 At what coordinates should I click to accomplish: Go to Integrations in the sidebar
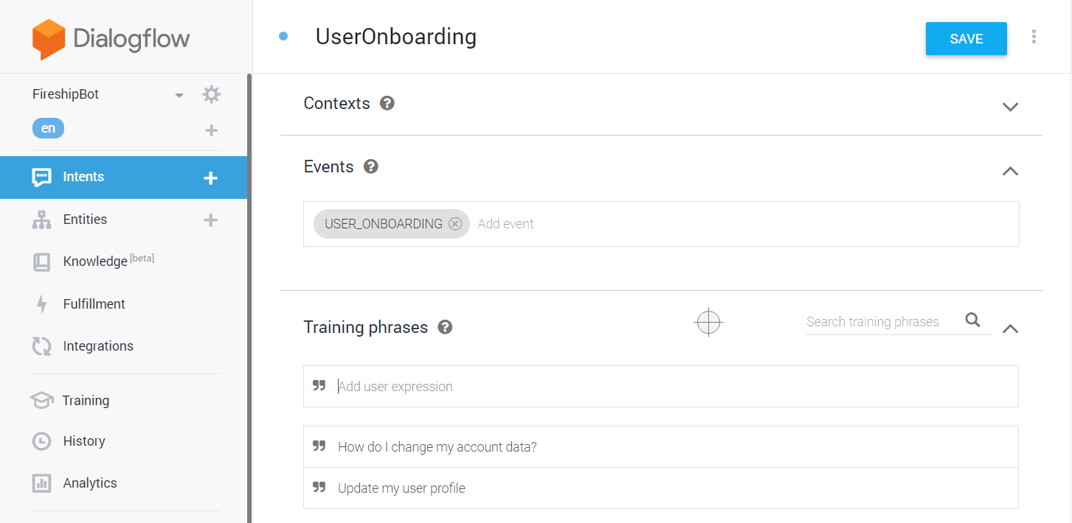point(98,346)
